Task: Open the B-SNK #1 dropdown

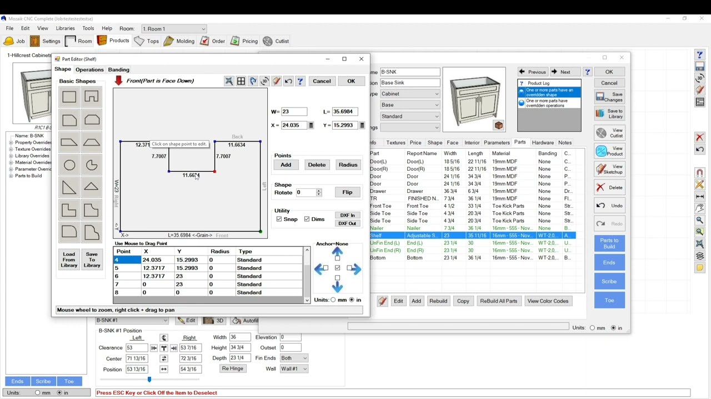Action: pyautogui.click(x=132, y=320)
